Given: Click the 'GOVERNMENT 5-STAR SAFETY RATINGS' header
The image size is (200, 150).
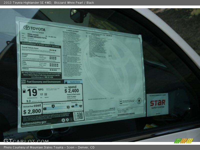Looking at the screenshot, I should 41,45.
